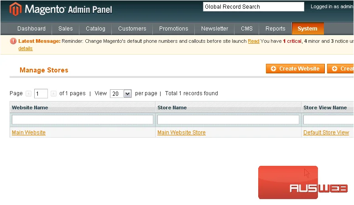Screen dimensions: 354x205
Task: Open the Catalog menu
Action: (95, 29)
